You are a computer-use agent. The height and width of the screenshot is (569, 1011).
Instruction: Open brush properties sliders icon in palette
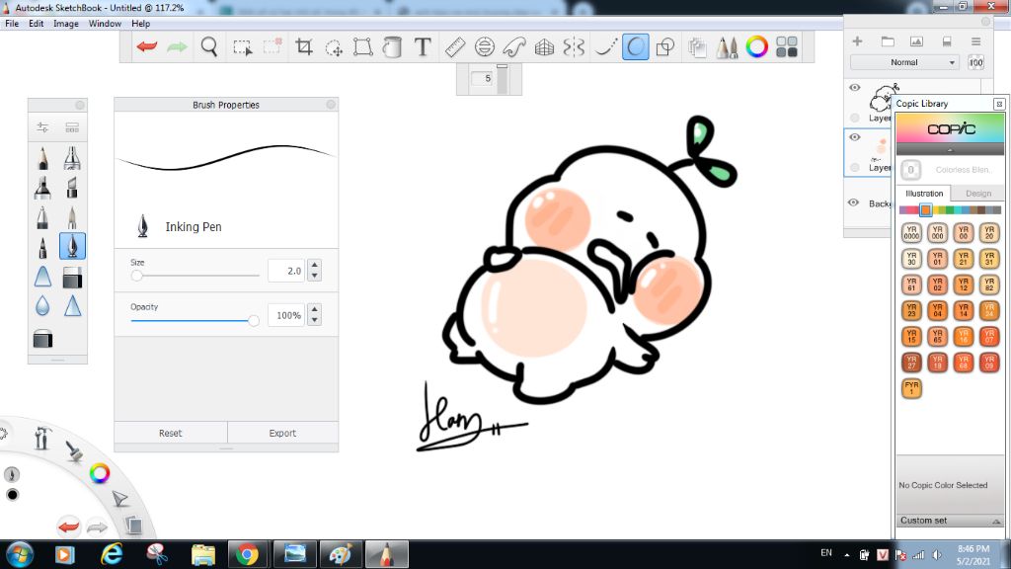click(42, 127)
